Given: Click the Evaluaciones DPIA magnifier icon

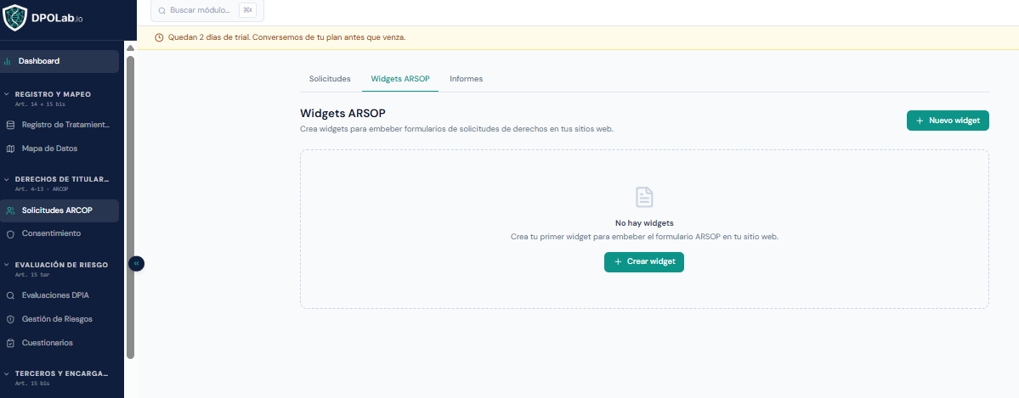Looking at the screenshot, I should 9,295.
